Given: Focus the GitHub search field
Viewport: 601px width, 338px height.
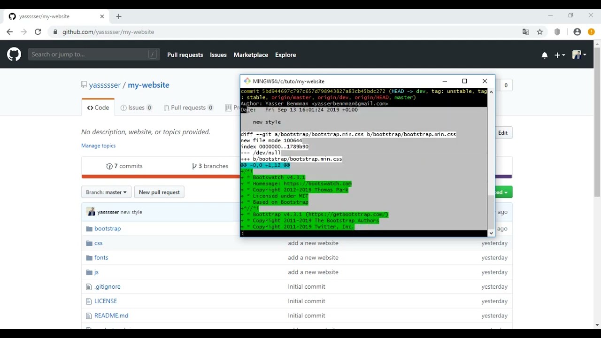Looking at the screenshot, I should point(94,54).
